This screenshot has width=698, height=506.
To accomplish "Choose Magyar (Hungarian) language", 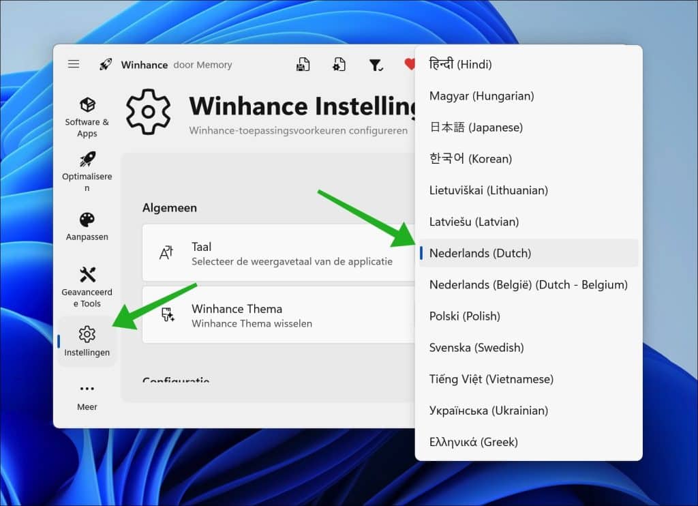I will click(528, 95).
